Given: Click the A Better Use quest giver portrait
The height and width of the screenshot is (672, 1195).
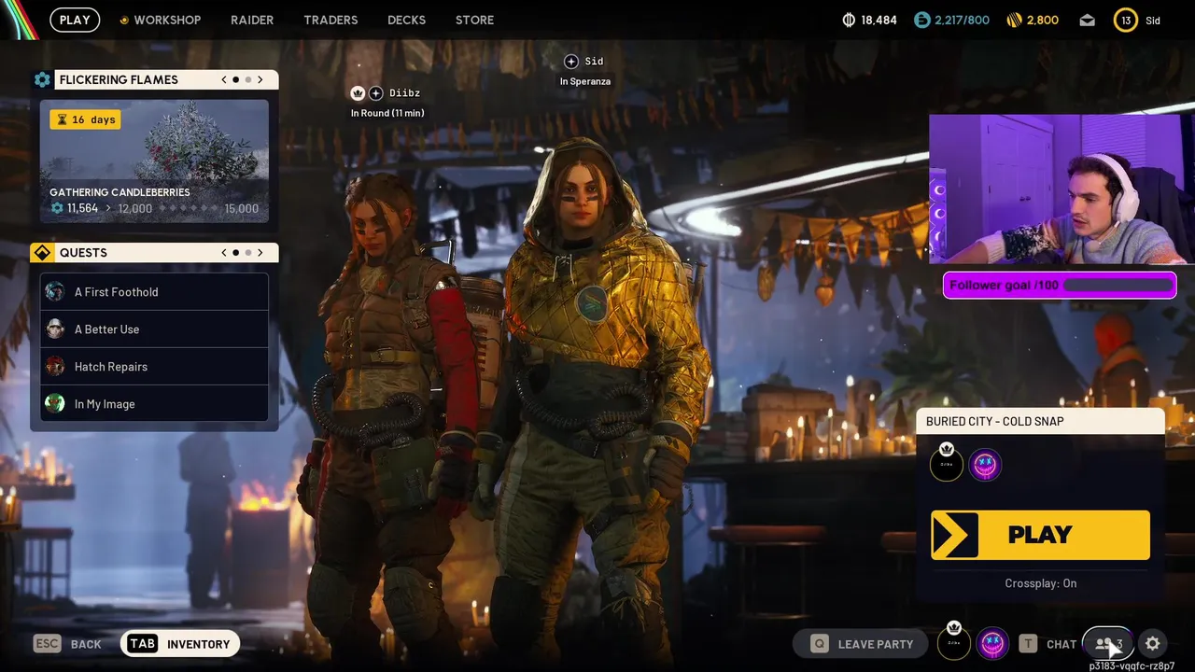Looking at the screenshot, I should (x=55, y=329).
